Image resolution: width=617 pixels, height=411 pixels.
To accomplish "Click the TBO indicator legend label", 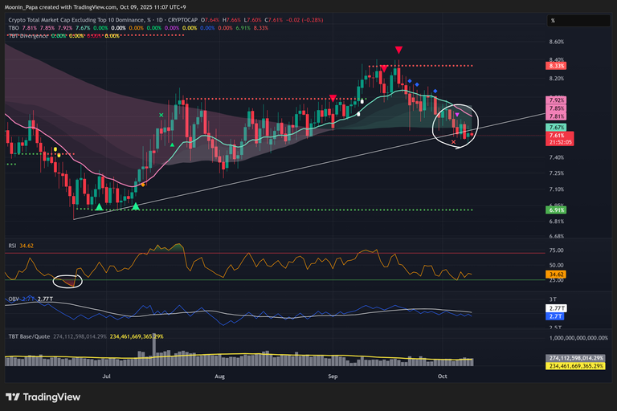I will (14, 28).
